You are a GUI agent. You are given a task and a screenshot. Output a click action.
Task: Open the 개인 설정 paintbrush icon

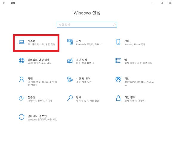pyautogui.click(x=70, y=61)
